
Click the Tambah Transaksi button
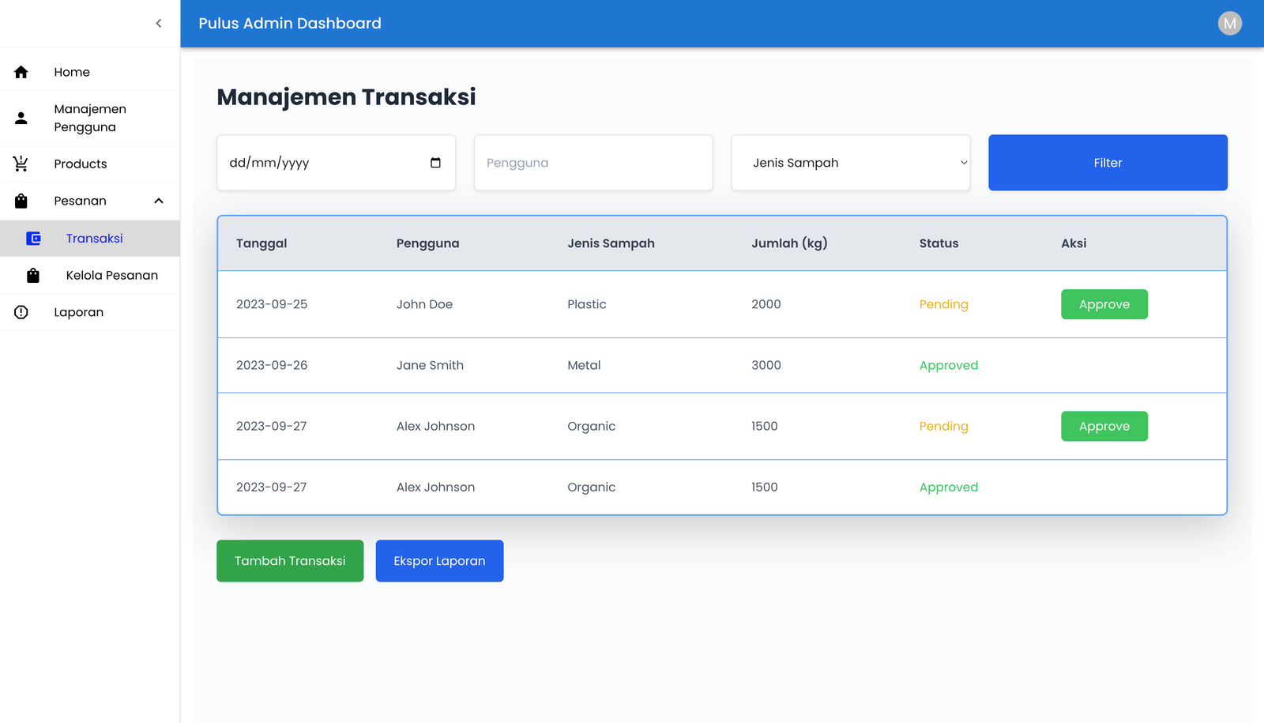(290, 561)
